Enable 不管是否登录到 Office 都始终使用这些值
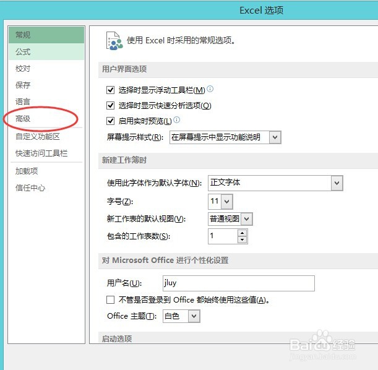 [110, 300]
